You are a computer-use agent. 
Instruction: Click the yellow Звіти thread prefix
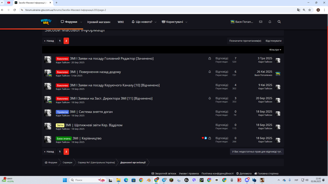pos(60,125)
